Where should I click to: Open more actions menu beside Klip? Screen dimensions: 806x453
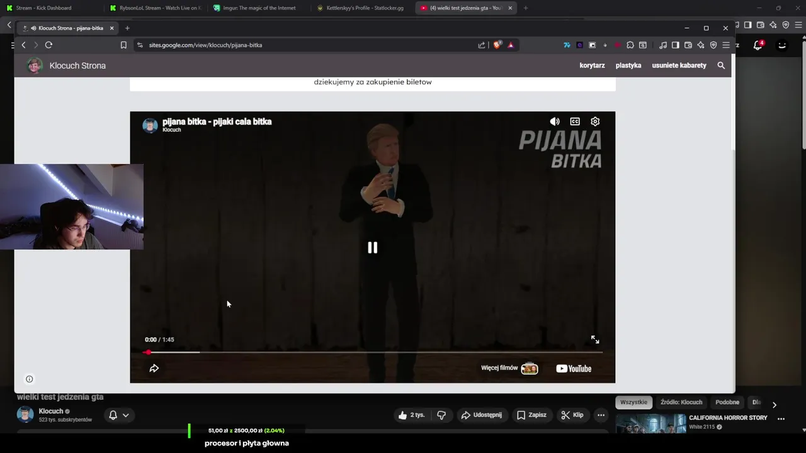(601, 415)
